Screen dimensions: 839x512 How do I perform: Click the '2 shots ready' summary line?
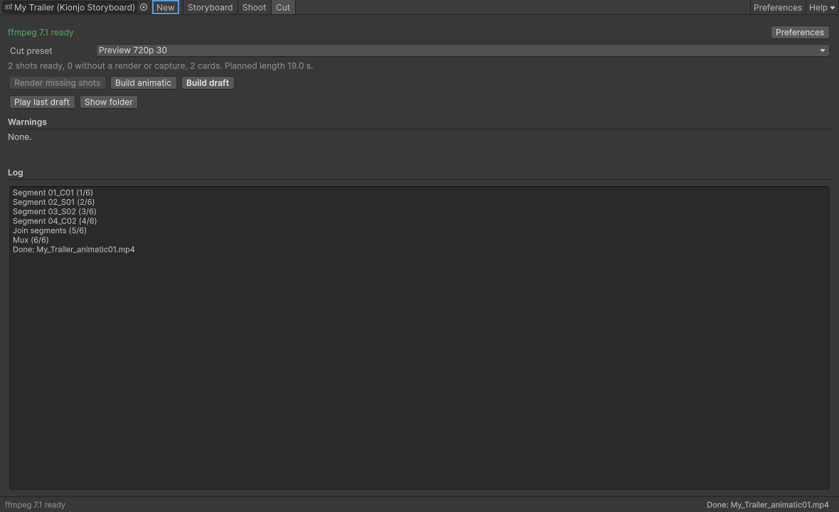161,66
